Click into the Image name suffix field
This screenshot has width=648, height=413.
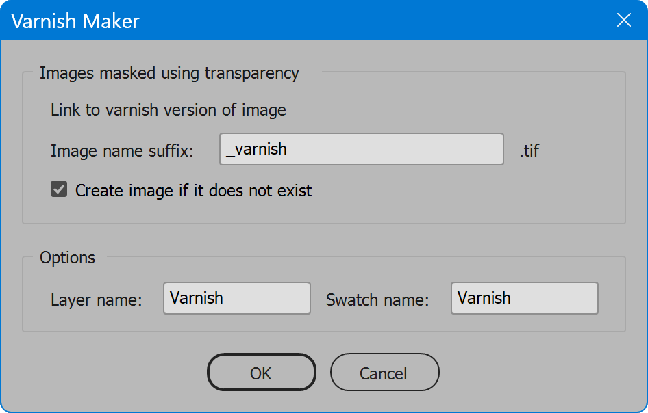361,149
